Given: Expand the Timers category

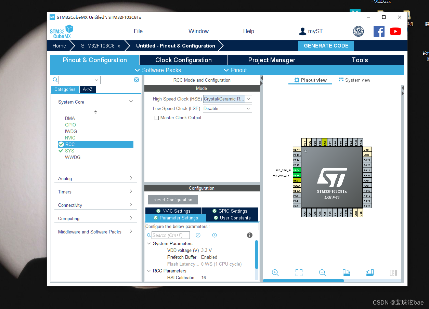Looking at the screenshot, I should pos(131,191).
